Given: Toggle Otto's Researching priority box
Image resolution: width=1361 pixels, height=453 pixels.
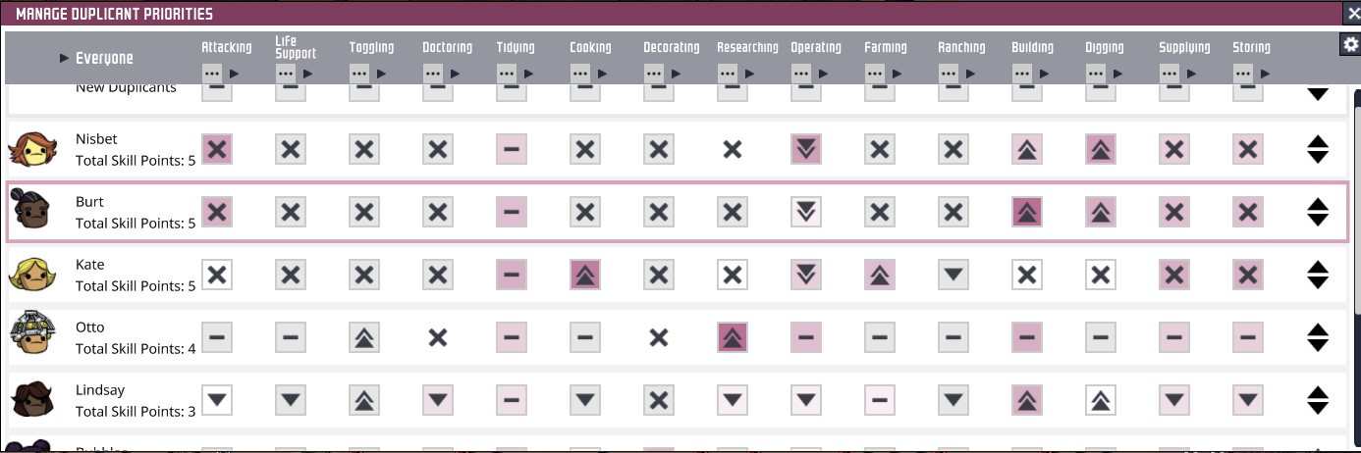Looking at the screenshot, I should [x=733, y=337].
